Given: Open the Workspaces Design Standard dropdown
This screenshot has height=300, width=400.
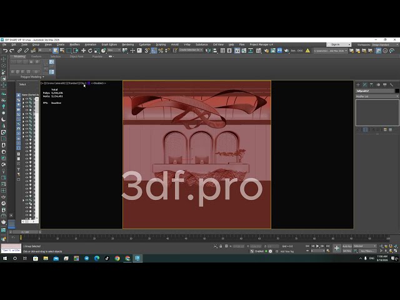Looking at the screenshot, I should [x=385, y=44].
